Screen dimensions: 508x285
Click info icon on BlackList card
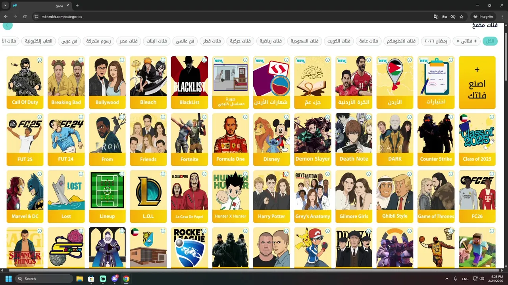click(204, 60)
